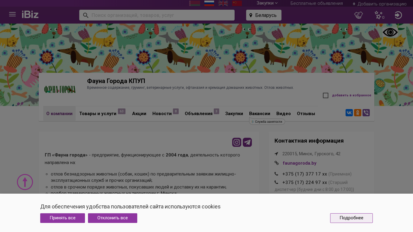Click Добавить организацию link

tap(379, 4)
